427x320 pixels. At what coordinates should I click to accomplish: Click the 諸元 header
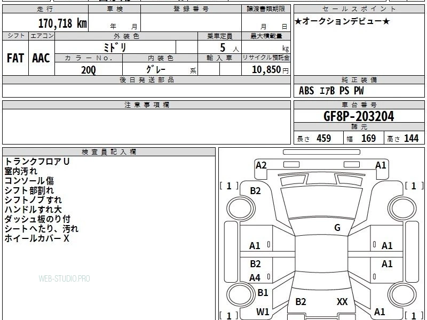(x=359, y=127)
